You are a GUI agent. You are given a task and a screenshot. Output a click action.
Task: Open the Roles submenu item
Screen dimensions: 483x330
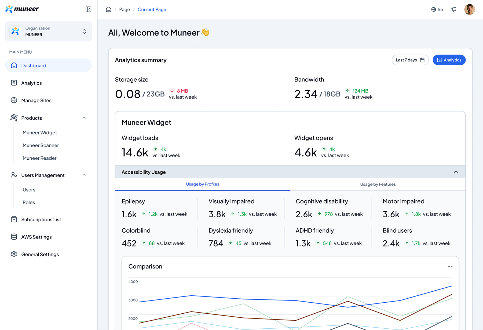pyautogui.click(x=29, y=203)
